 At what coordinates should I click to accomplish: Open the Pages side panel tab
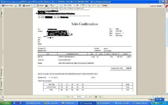[x=1, y=13]
